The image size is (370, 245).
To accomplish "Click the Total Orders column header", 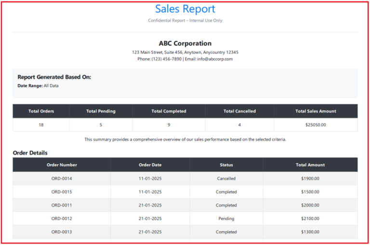I will pos(41,111).
